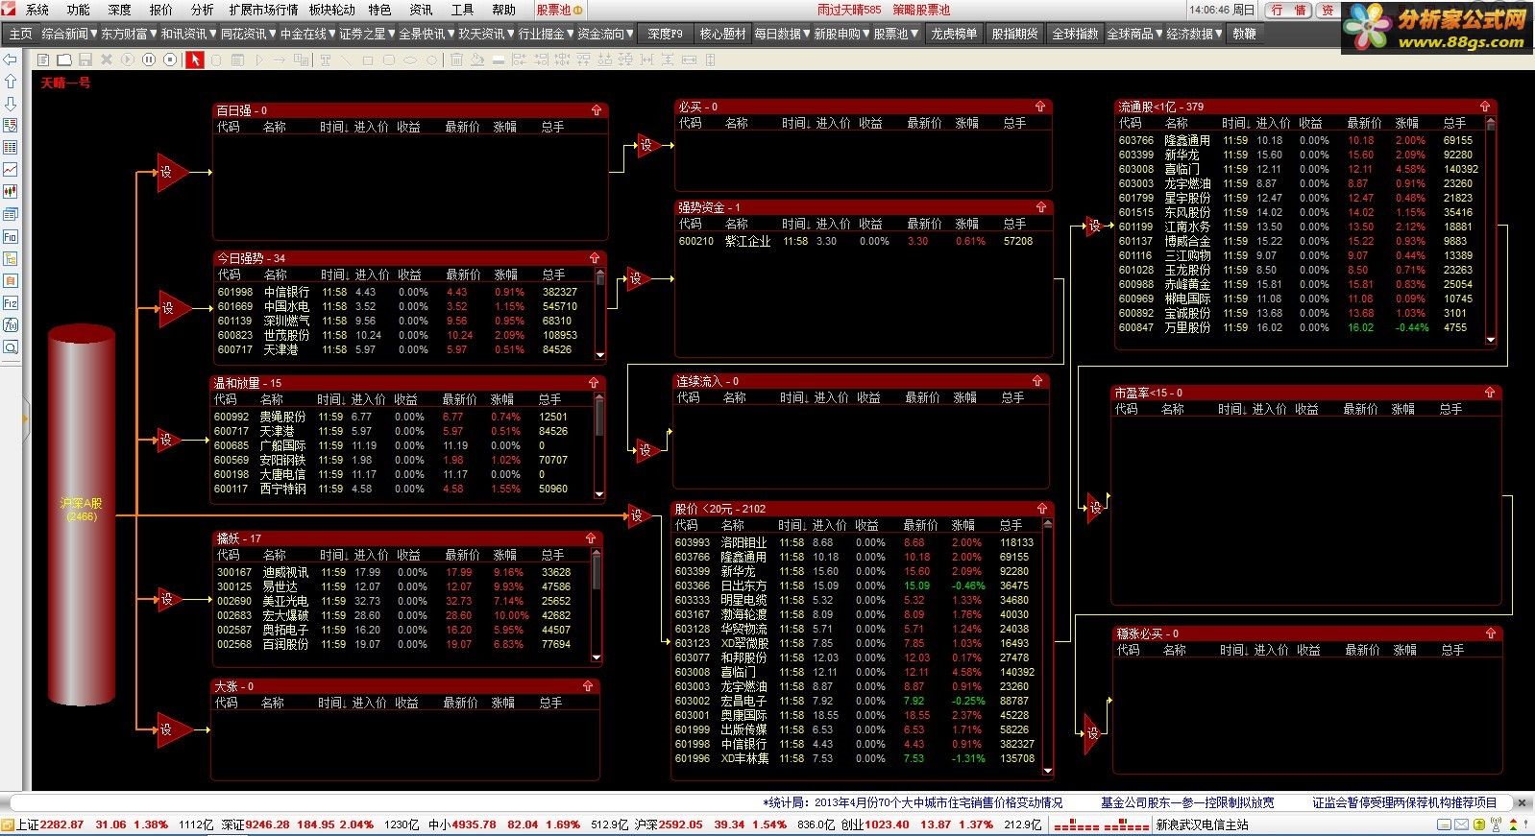This screenshot has width=1535, height=836.
Task: Click the up arrow in left sidebar
Action: pyautogui.click(x=11, y=82)
